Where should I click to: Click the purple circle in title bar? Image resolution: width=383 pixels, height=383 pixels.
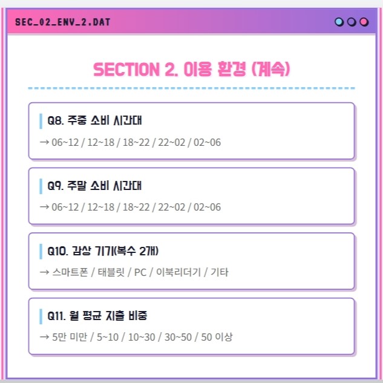click(352, 22)
